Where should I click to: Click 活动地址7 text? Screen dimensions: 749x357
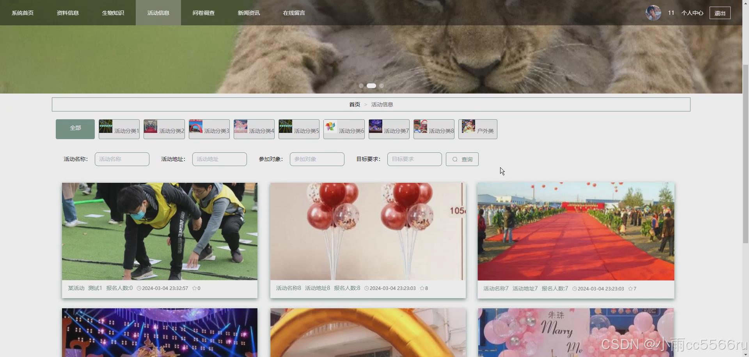[x=525, y=289]
